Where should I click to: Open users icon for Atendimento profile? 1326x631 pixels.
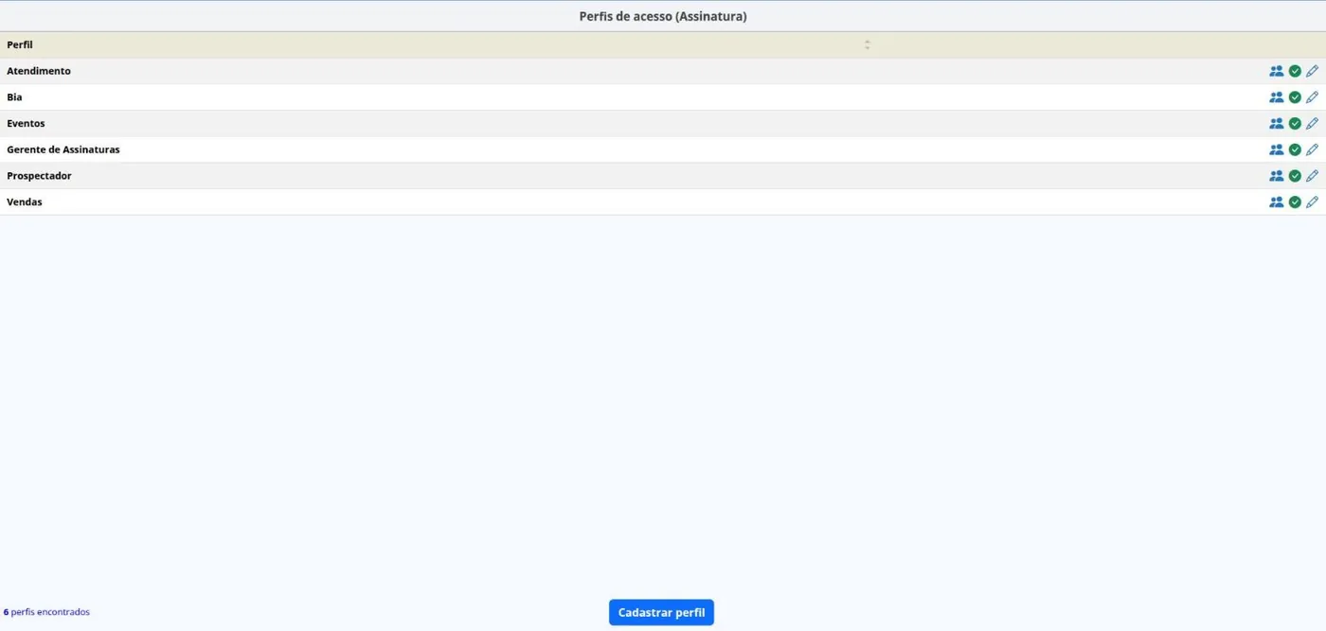pyautogui.click(x=1277, y=71)
